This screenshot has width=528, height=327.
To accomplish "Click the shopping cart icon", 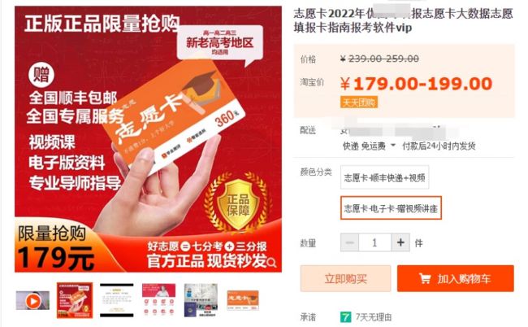I will [425, 278].
